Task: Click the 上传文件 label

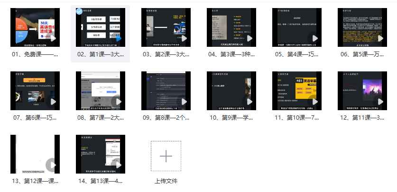Action: pyautogui.click(x=166, y=181)
